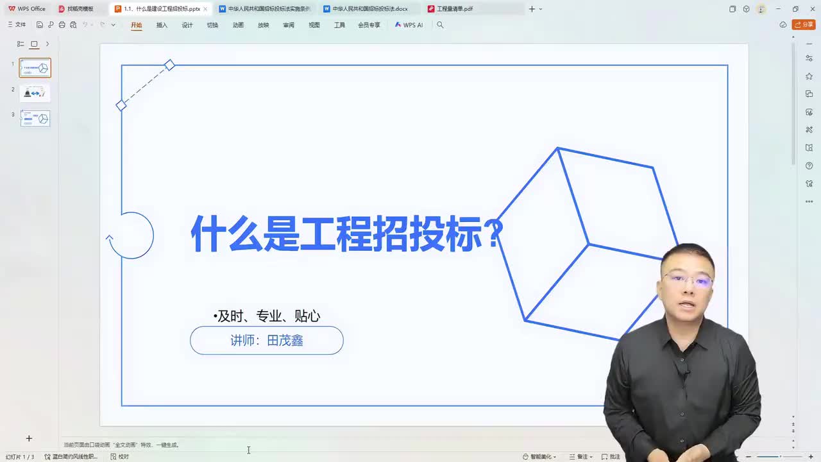Click the plus new tab button
This screenshot has width=821, height=462.
[x=532, y=9]
